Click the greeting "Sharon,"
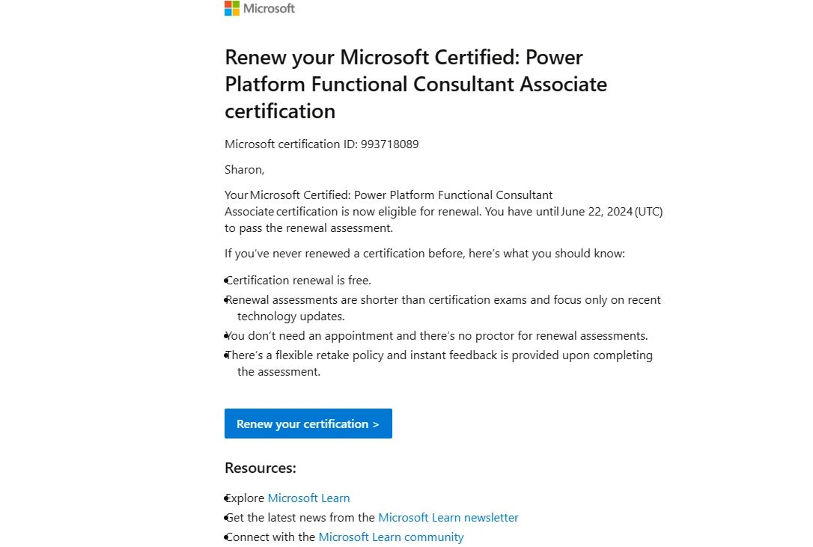The width and height of the screenshot is (813, 547). coord(244,170)
